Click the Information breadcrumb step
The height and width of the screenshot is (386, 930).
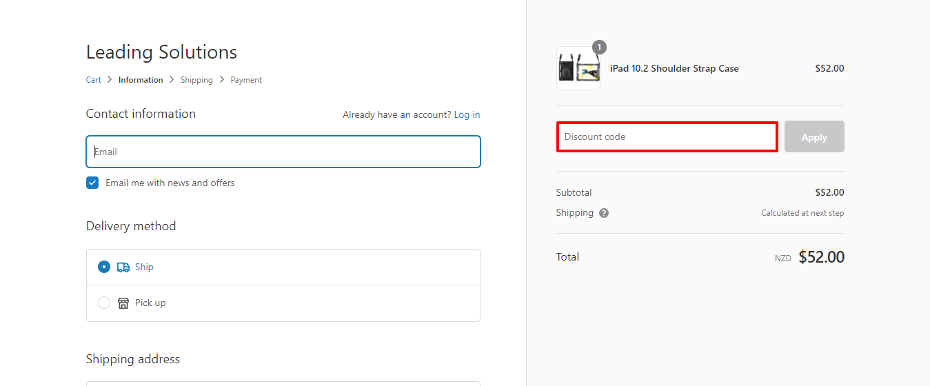coord(141,80)
